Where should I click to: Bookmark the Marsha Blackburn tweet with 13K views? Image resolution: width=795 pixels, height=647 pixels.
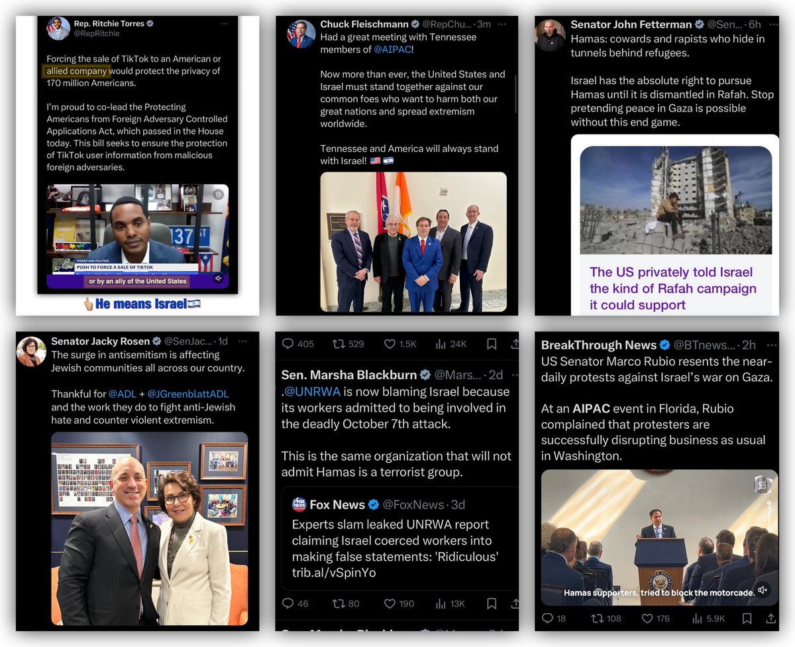click(x=492, y=603)
